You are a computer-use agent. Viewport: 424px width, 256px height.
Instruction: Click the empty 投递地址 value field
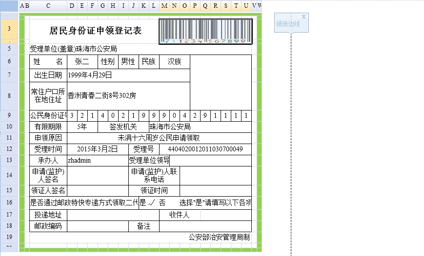coord(113,215)
